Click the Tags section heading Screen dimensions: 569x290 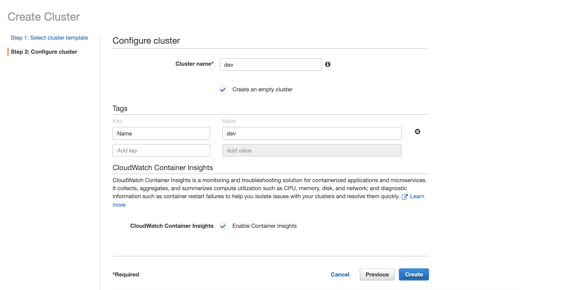(120, 108)
